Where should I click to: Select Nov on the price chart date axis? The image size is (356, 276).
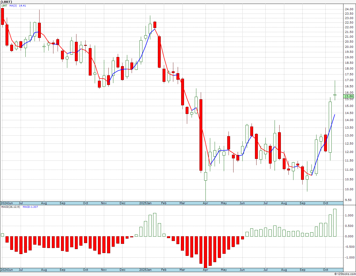[x=104, y=203]
